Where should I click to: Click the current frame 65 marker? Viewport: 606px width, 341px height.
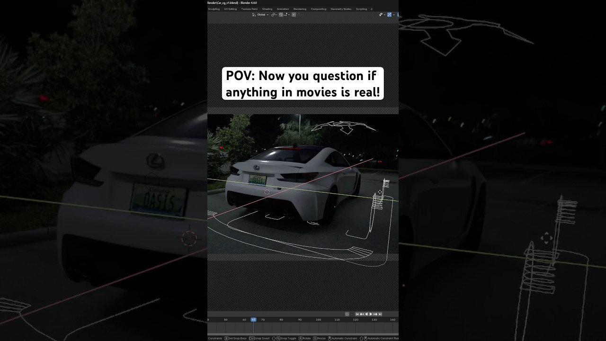253,320
